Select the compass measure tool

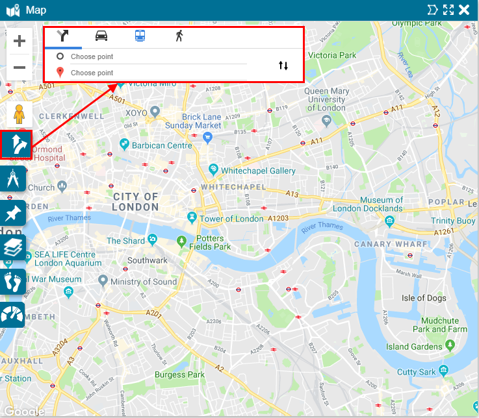[x=13, y=178]
